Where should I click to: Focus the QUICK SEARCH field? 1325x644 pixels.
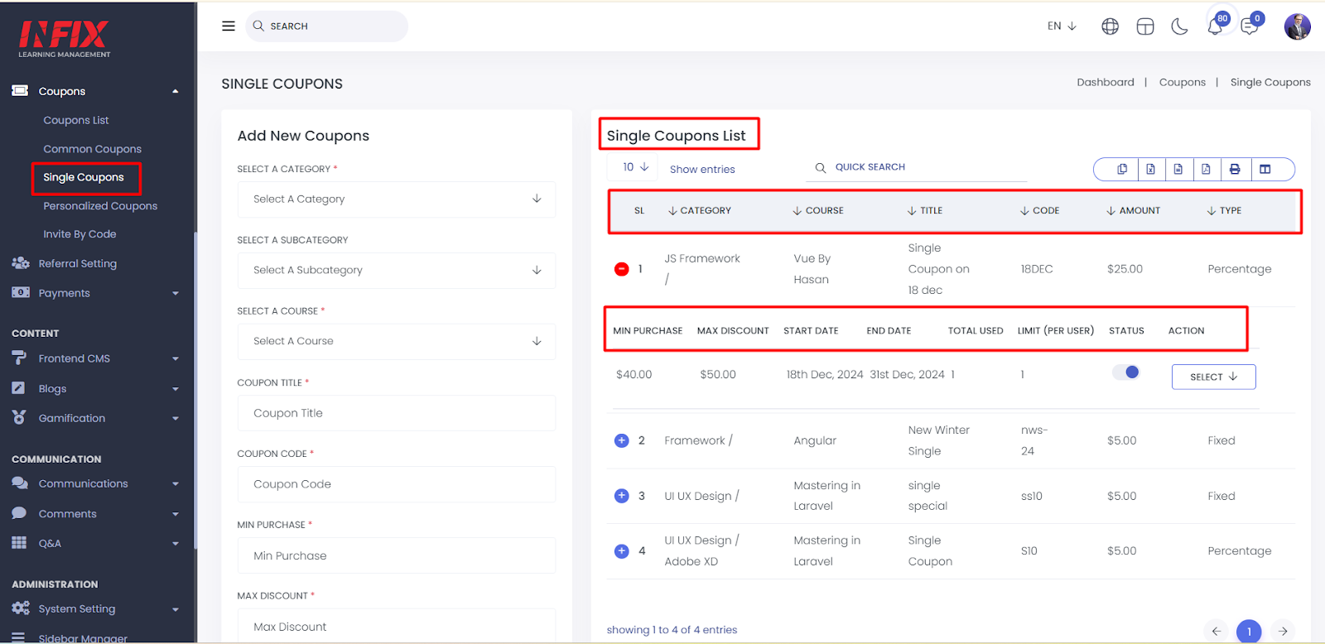(916, 167)
